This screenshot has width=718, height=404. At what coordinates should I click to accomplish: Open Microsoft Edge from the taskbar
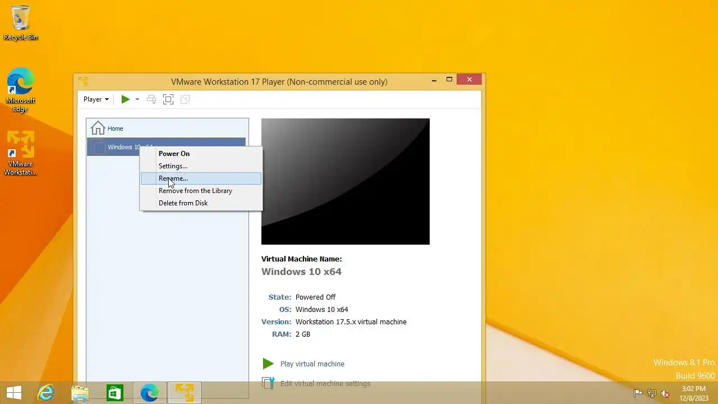(150, 393)
